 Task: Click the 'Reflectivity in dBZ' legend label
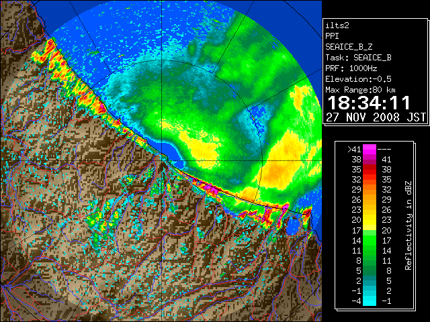[x=408, y=225]
